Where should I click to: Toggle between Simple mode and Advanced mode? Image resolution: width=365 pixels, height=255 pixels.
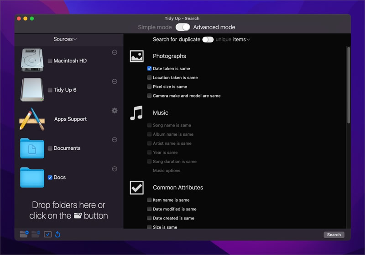tap(183, 27)
